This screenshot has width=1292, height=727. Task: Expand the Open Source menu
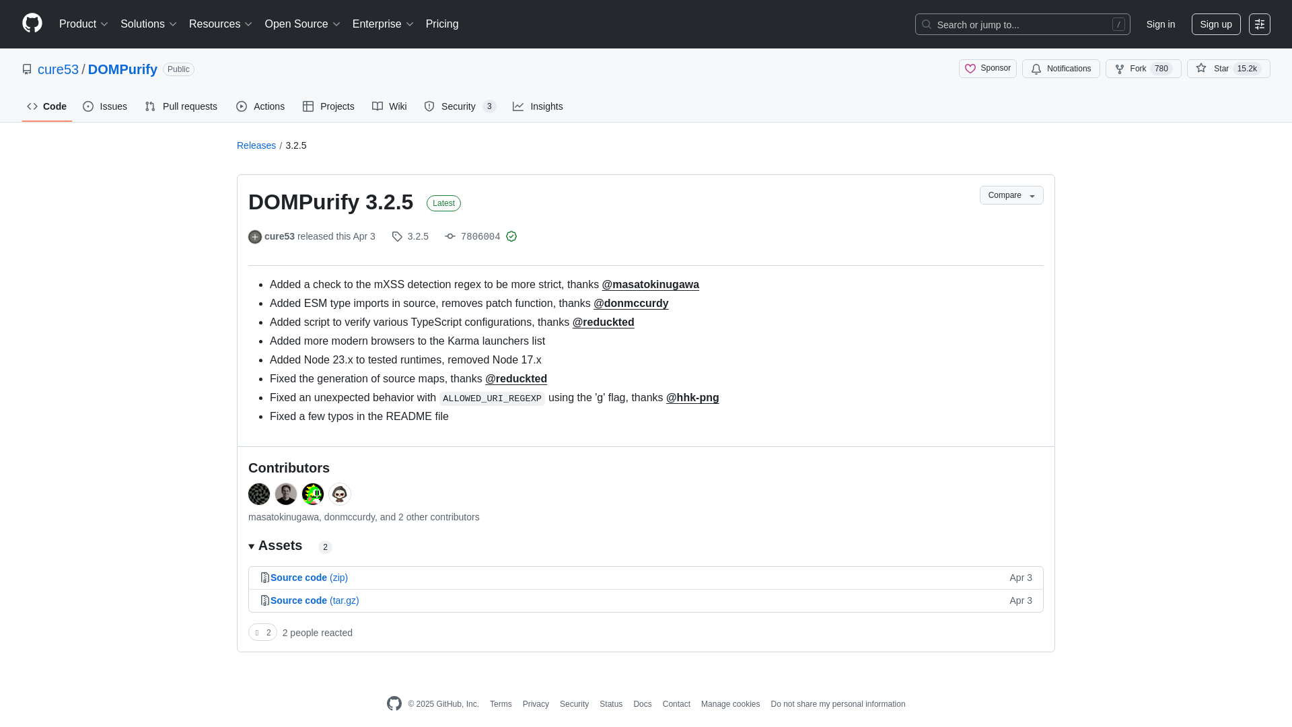[x=303, y=24]
